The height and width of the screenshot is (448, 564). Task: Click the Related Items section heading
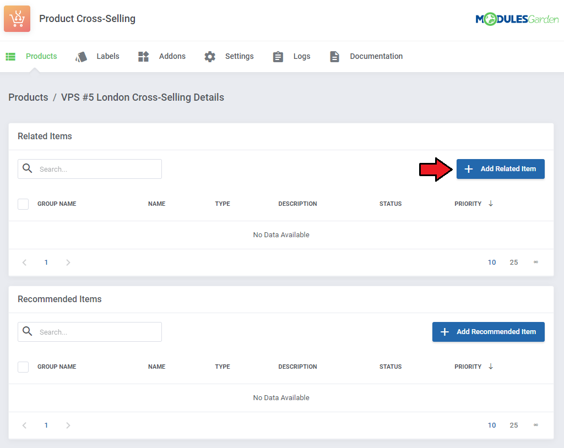[x=45, y=136]
